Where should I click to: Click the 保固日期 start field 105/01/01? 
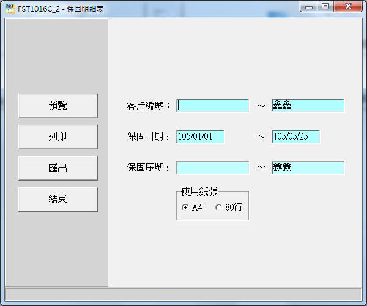pyautogui.click(x=201, y=136)
